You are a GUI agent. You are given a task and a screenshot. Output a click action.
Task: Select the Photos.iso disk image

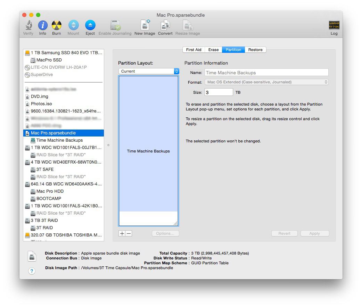[64, 104]
